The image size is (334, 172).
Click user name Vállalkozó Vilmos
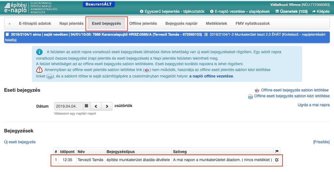click(285, 5)
